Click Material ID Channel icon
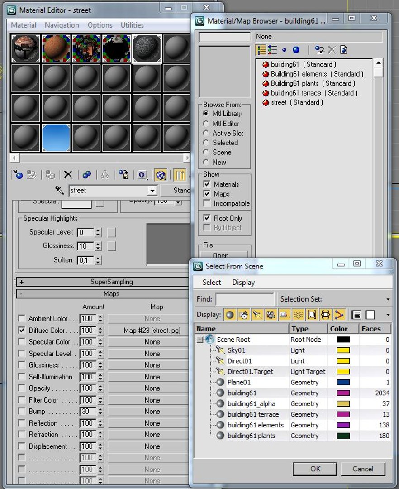 (x=142, y=175)
